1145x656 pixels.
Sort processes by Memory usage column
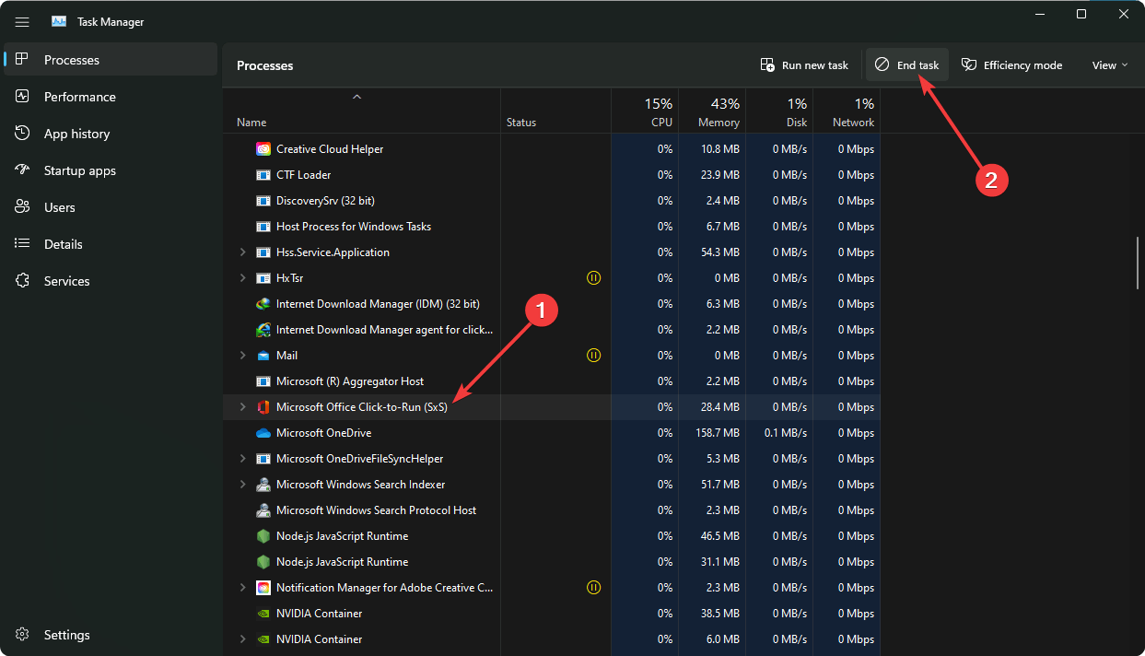click(712, 111)
